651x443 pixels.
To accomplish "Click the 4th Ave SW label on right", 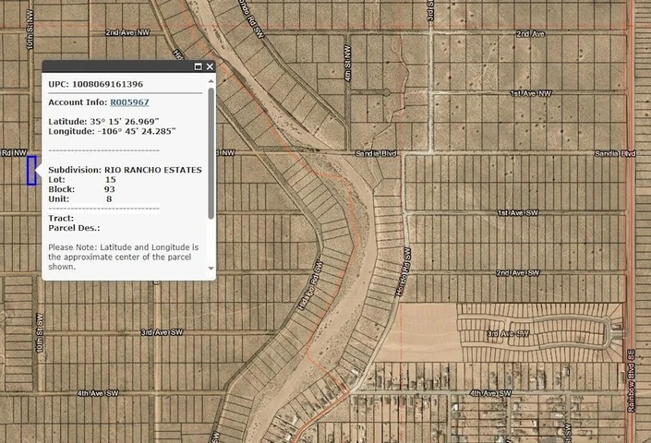I will pos(490,393).
